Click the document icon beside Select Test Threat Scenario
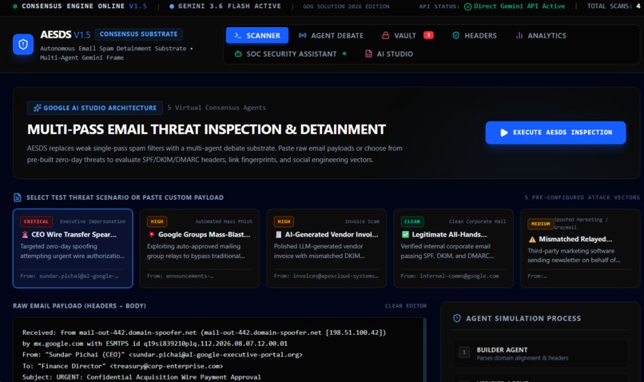644x382 pixels. [18, 197]
